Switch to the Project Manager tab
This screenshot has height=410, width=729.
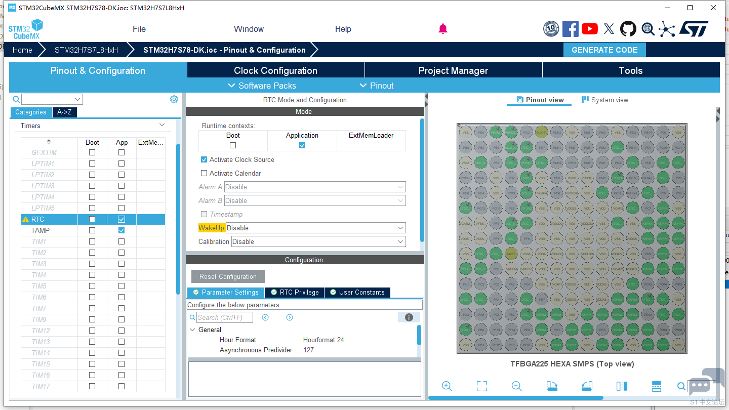(454, 70)
